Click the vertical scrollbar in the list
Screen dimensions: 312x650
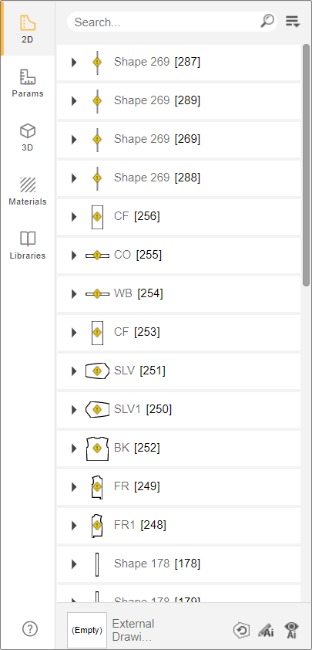306,165
